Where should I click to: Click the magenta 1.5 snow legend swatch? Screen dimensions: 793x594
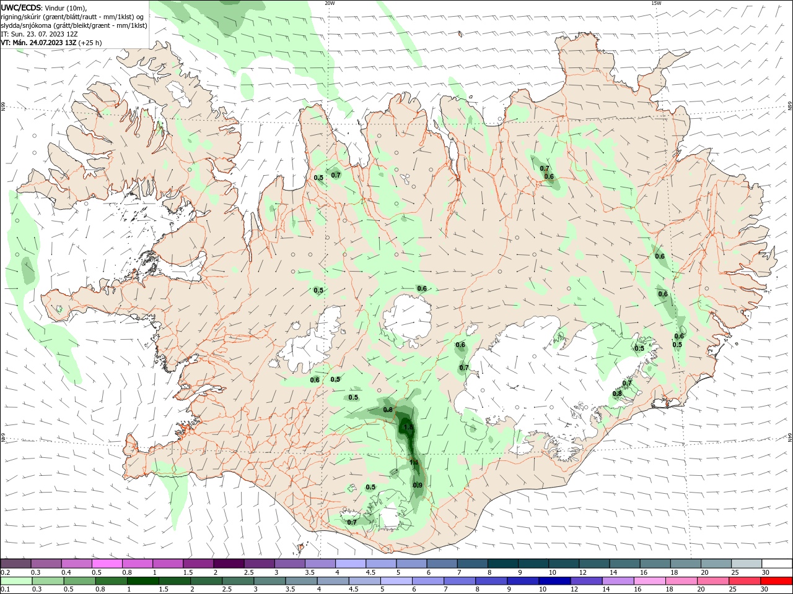coord(198,564)
